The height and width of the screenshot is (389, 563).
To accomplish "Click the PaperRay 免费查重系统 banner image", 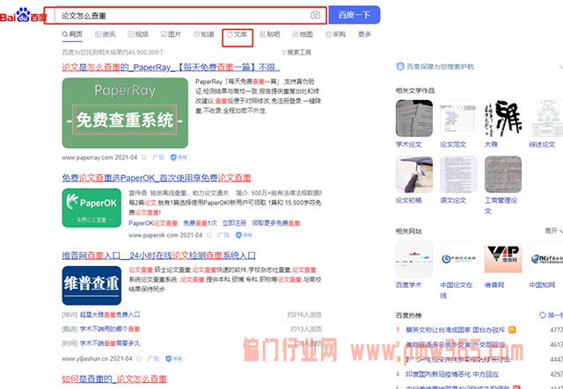I will [x=125, y=113].
